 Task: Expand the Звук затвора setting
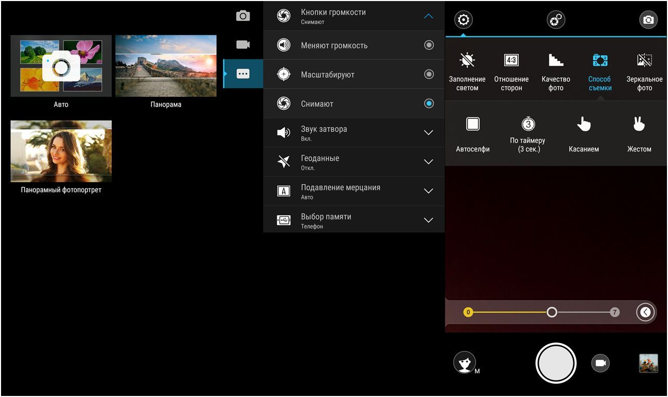pyautogui.click(x=428, y=133)
